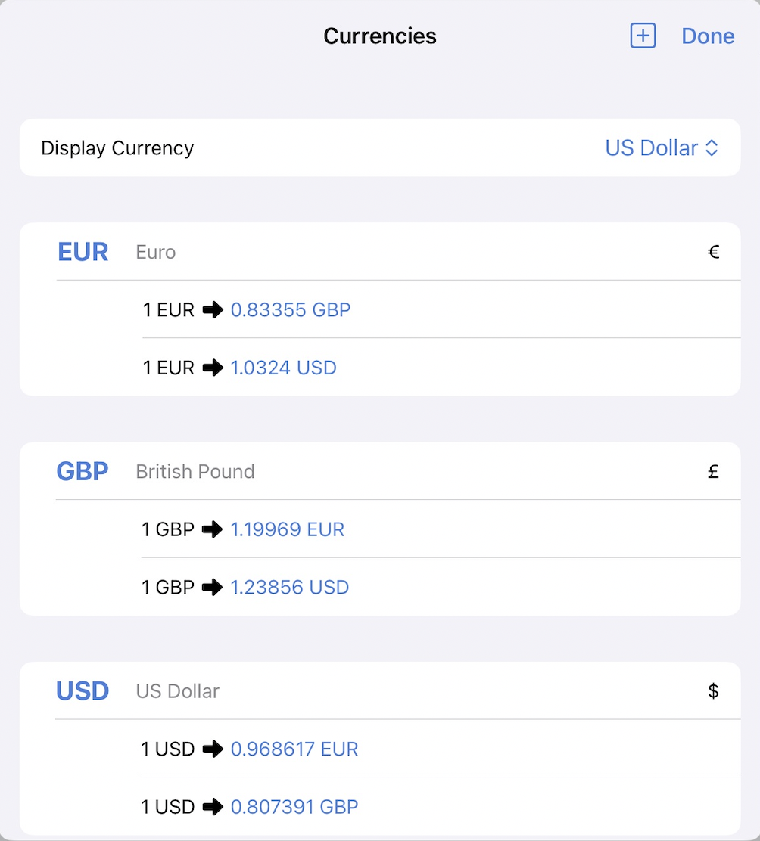The height and width of the screenshot is (841, 760).
Task: Edit the 1.23856 USD exchange rate
Action: pos(289,588)
